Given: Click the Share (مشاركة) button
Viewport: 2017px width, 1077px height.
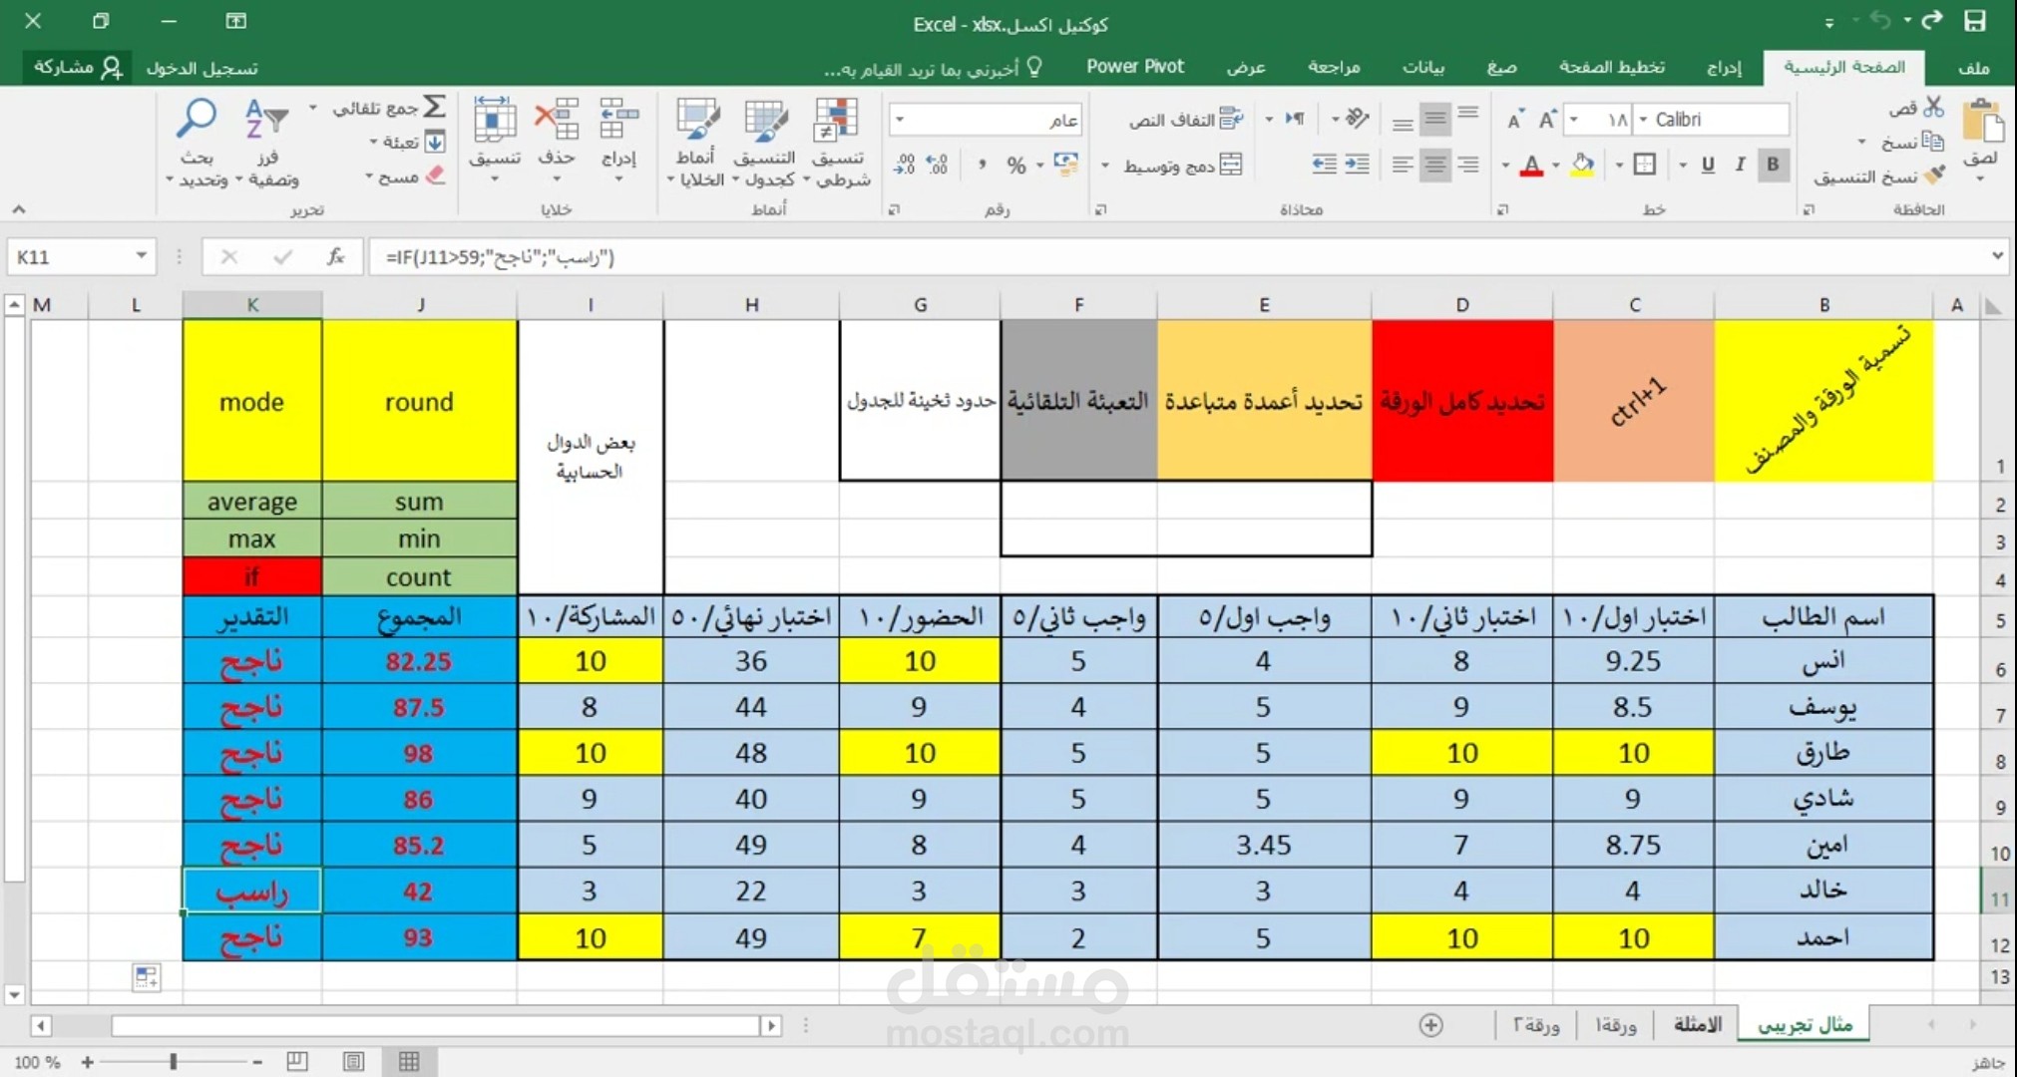Looking at the screenshot, I should 78,67.
